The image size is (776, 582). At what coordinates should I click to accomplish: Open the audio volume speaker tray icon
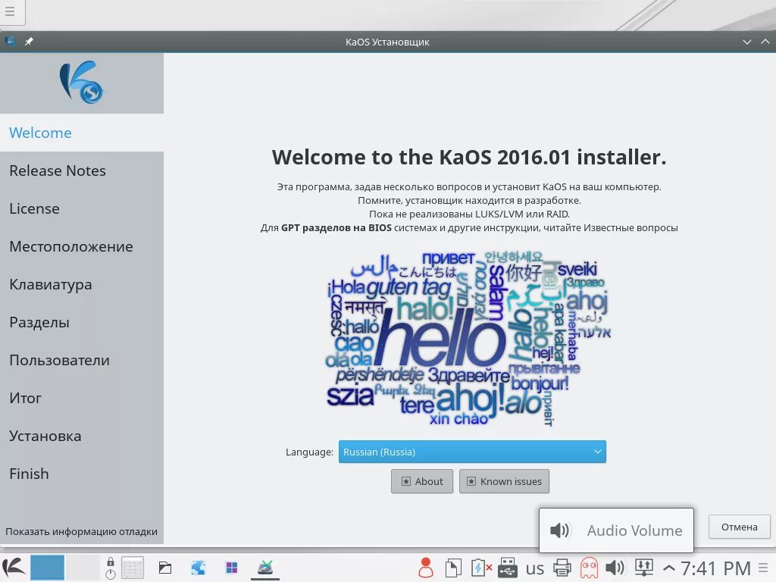(615, 568)
